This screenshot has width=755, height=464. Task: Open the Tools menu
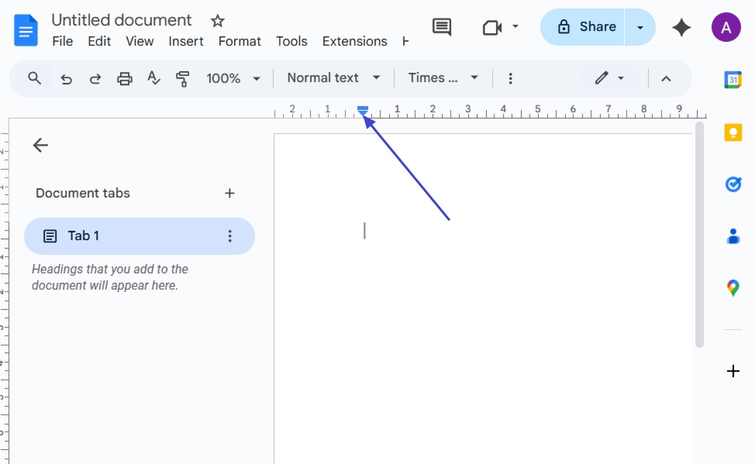tap(292, 41)
